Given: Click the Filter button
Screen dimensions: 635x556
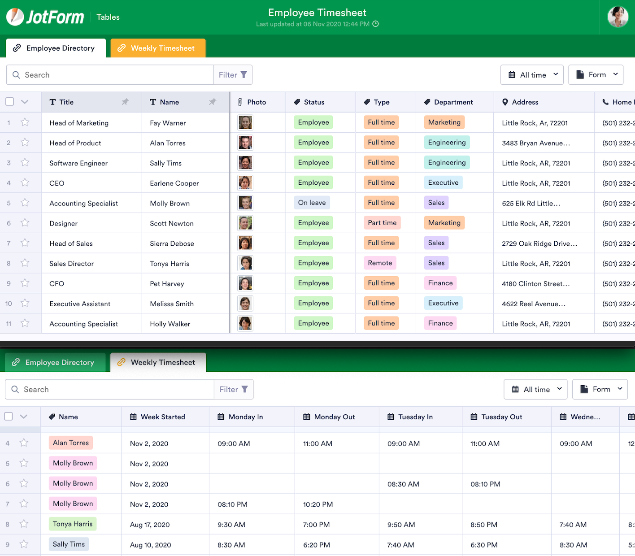Looking at the screenshot, I should coord(233,74).
